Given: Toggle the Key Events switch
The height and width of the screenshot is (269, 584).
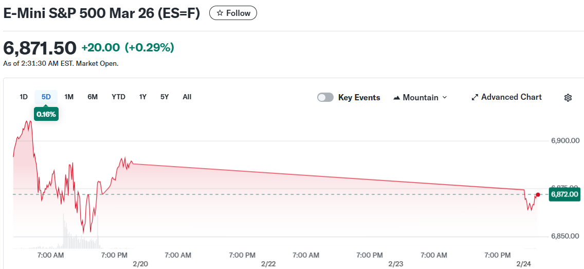Looking at the screenshot, I should coord(325,98).
